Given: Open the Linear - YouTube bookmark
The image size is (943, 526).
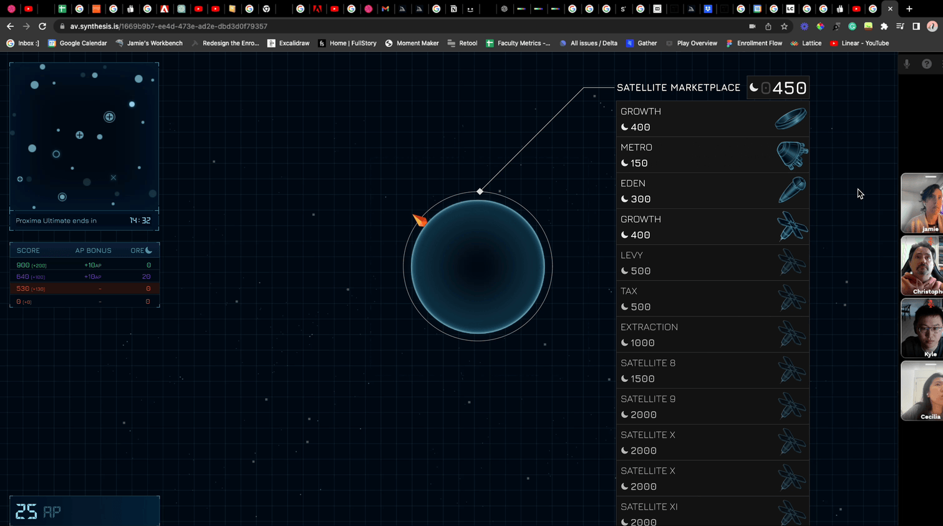Looking at the screenshot, I should [859, 43].
